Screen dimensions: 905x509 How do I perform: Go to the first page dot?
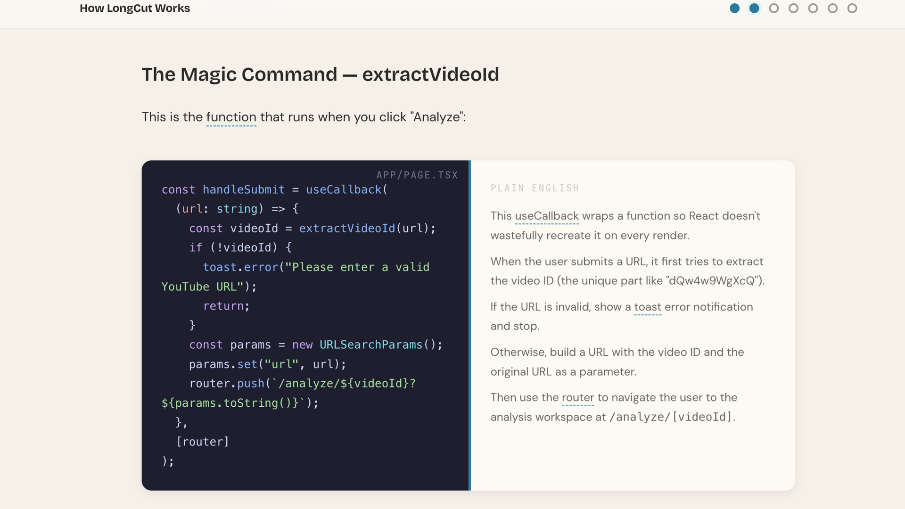click(x=734, y=8)
